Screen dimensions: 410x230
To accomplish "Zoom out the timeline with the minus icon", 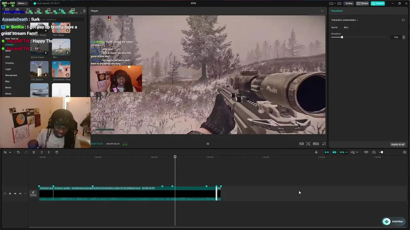I will coord(374,152).
